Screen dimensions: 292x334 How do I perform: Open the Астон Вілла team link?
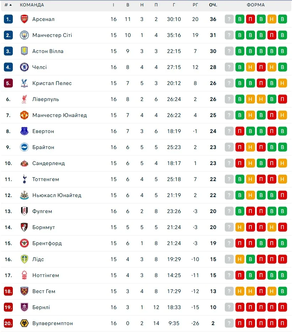pyautogui.click(x=48, y=51)
